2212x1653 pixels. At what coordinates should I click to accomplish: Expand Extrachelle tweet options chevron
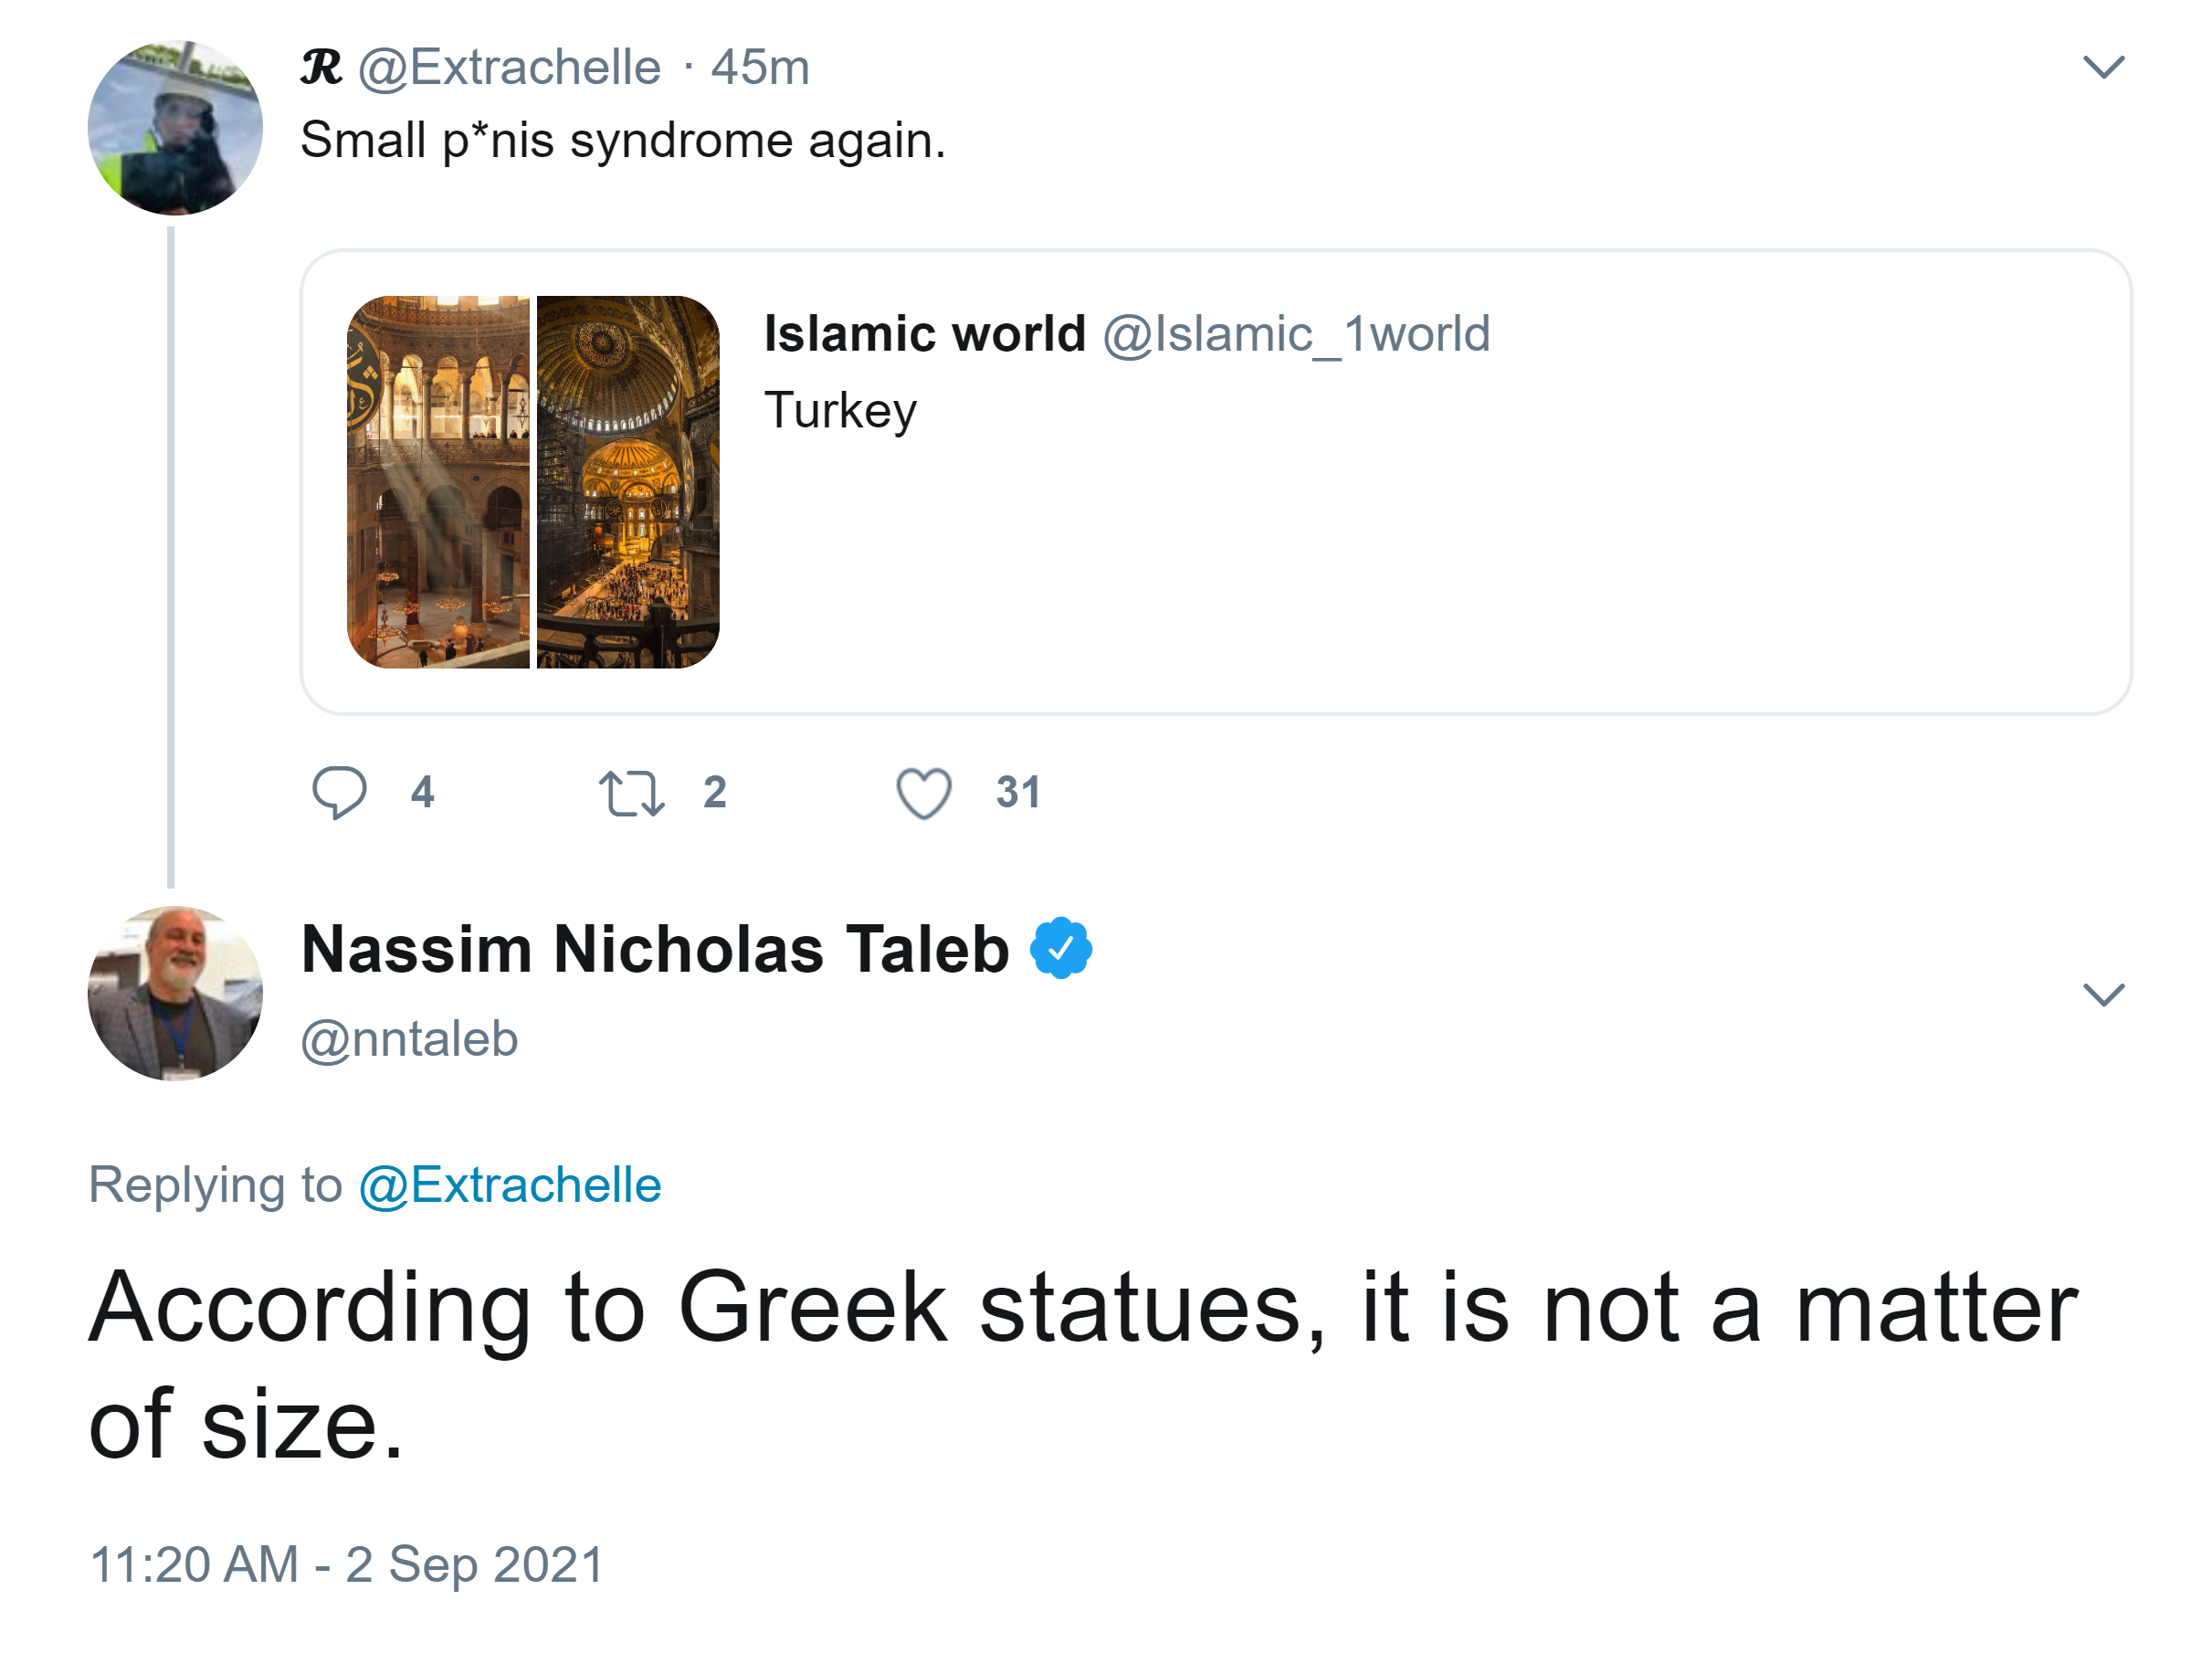(2102, 68)
